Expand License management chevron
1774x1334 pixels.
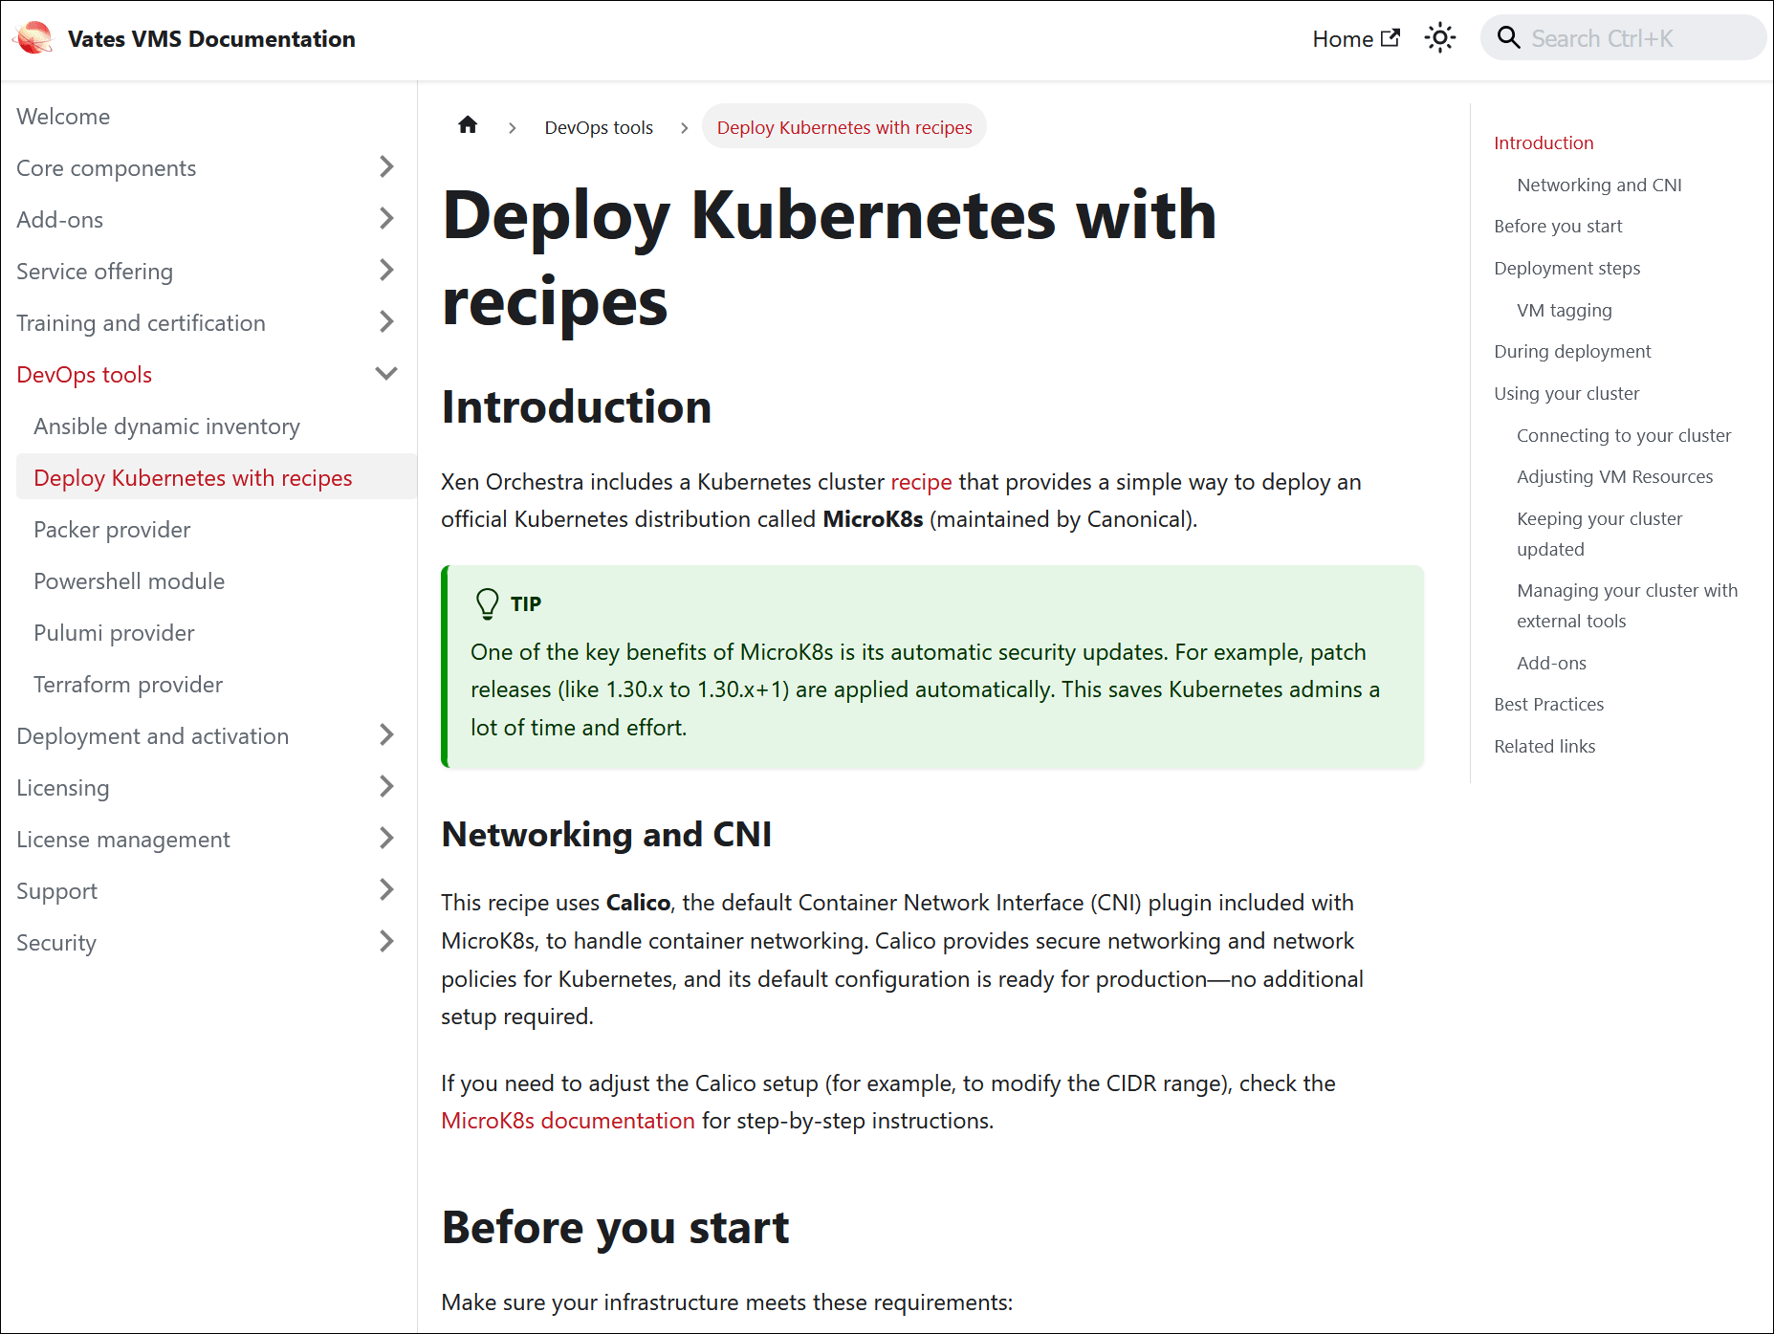click(386, 839)
